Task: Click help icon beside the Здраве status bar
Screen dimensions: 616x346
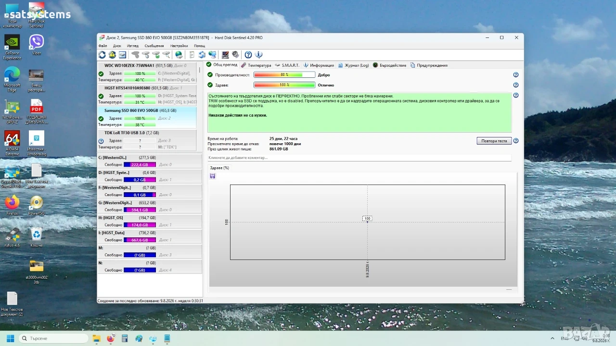Action: coord(516,85)
